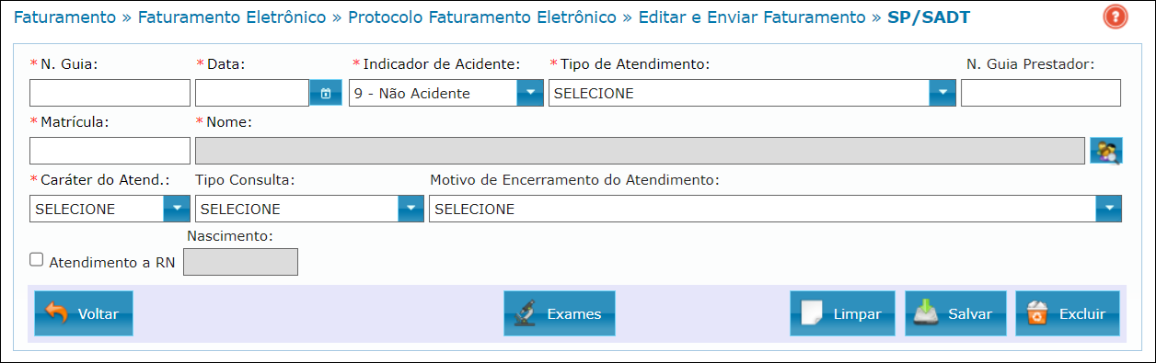
Task: Save the form with Salvar
Action: click(955, 313)
